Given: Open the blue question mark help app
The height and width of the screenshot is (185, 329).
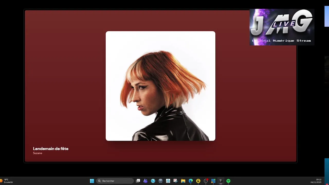Looking at the screenshot, I should (x=153, y=181).
